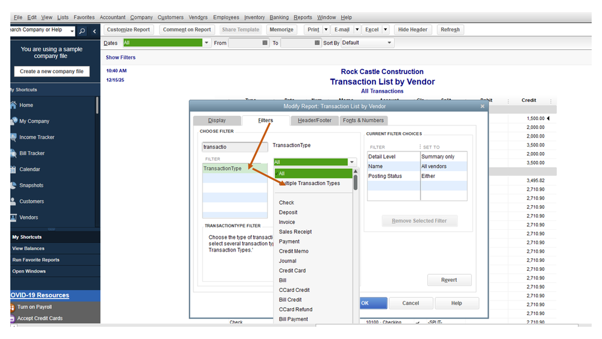
Task: Click Cancel in Modify Report dialog
Action: point(410,303)
